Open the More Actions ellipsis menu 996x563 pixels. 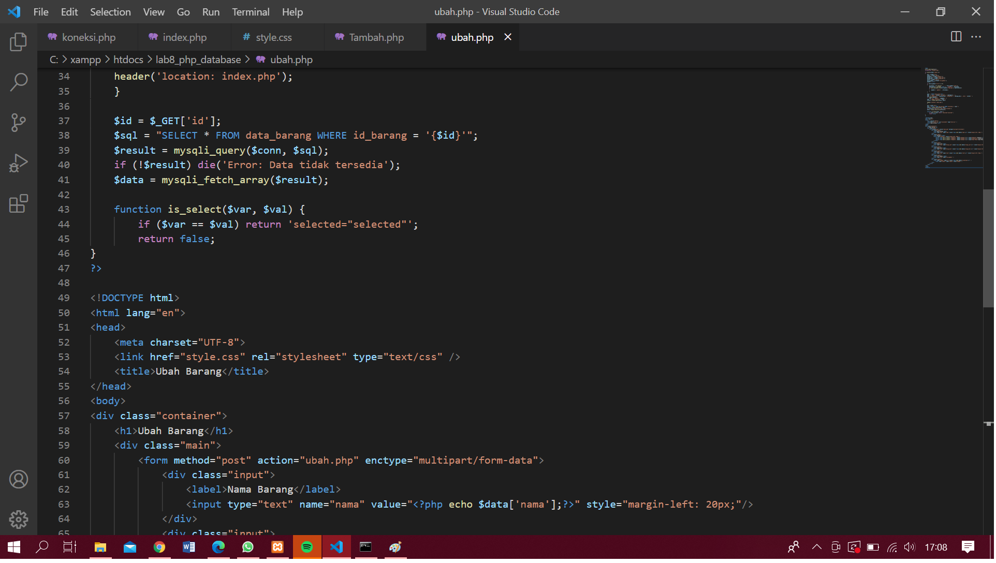976,37
